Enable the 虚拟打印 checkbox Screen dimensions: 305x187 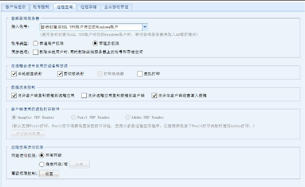click(x=140, y=74)
